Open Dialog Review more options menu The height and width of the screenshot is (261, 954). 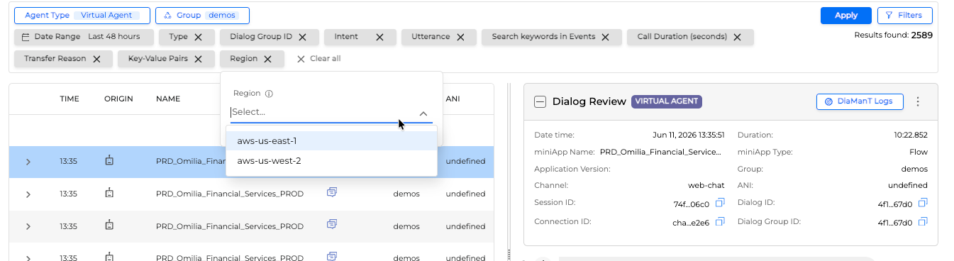pos(918,101)
